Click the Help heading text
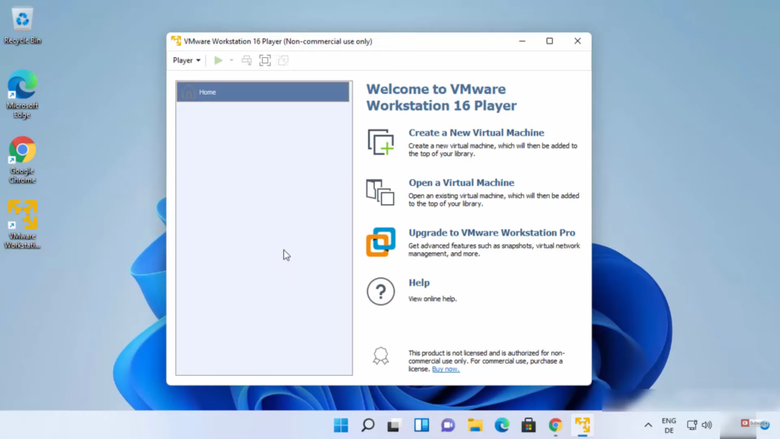This screenshot has width=780, height=439. (419, 283)
